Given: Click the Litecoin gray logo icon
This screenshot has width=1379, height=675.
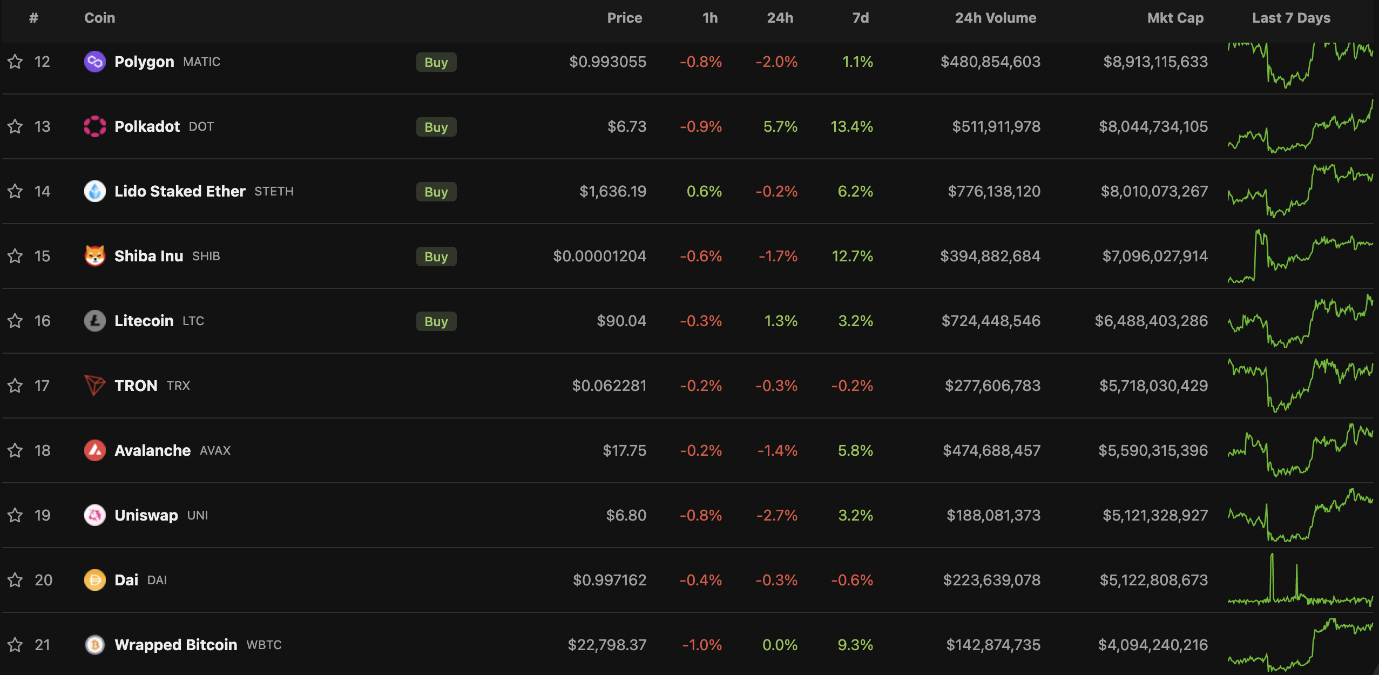Looking at the screenshot, I should click(x=94, y=321).
